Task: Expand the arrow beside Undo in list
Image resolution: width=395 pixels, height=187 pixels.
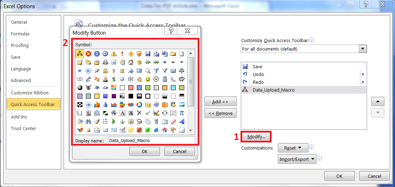Action: (x=363, y=74)
